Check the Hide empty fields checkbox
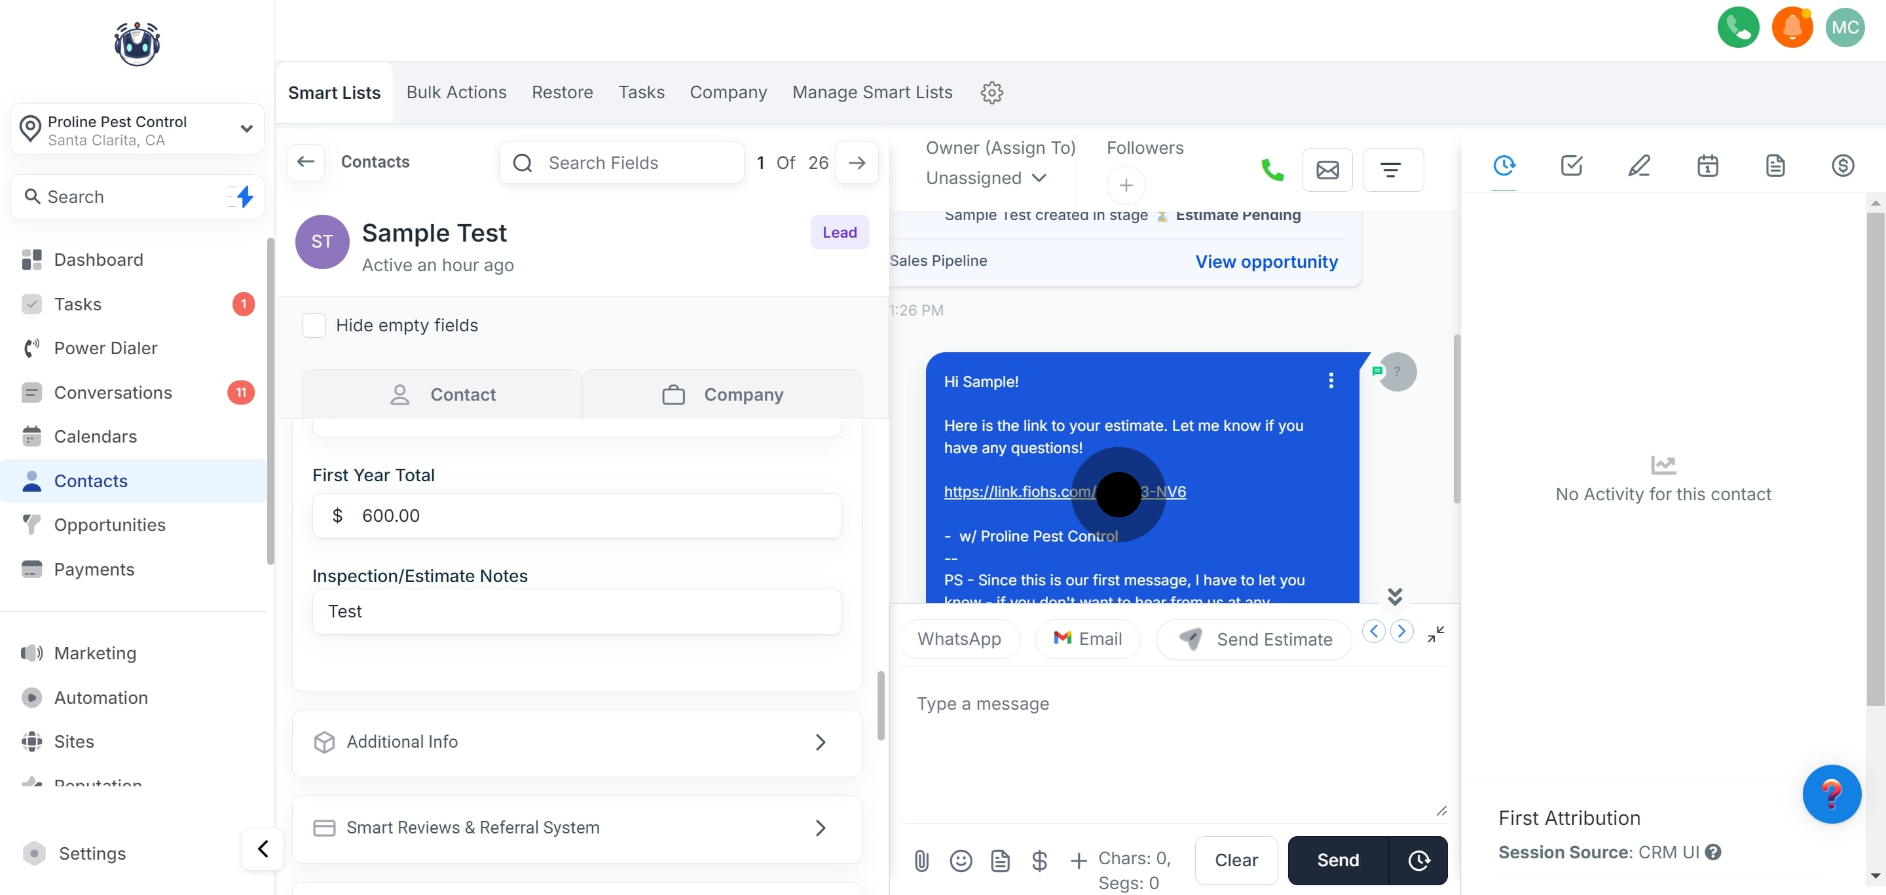 pyautogui.click(x=314, y=325)
